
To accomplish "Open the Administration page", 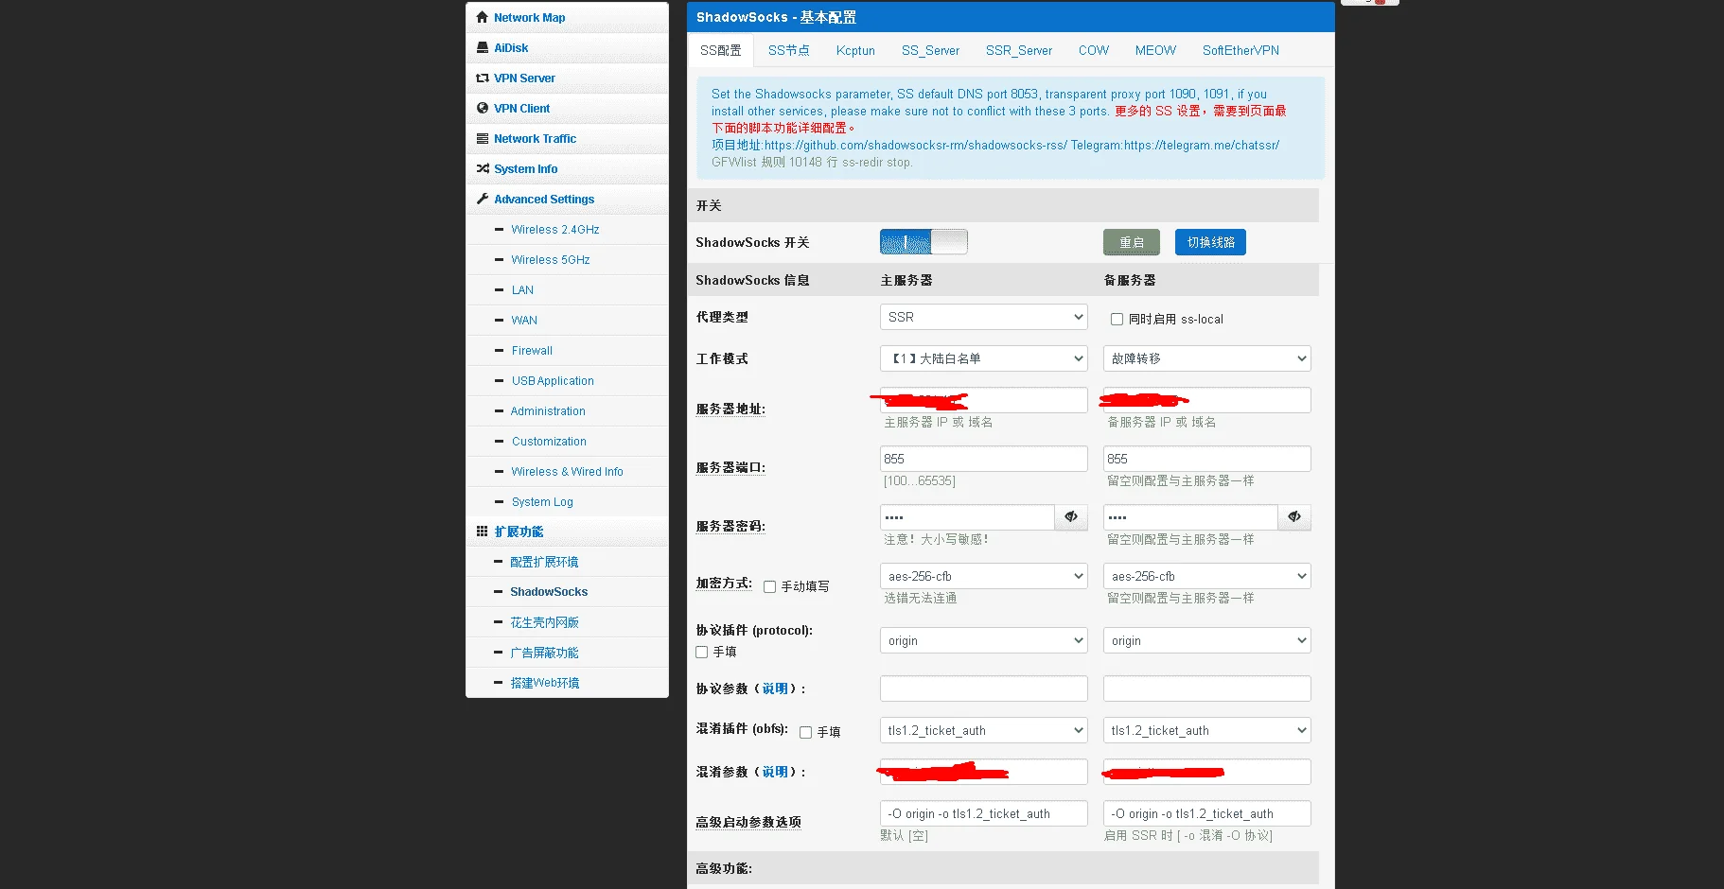I will click(548, 410).
